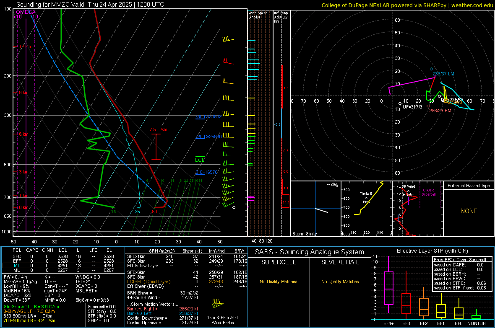Click the 0 C=16578 freezing level label
The image size is (495, 328).
207,172
